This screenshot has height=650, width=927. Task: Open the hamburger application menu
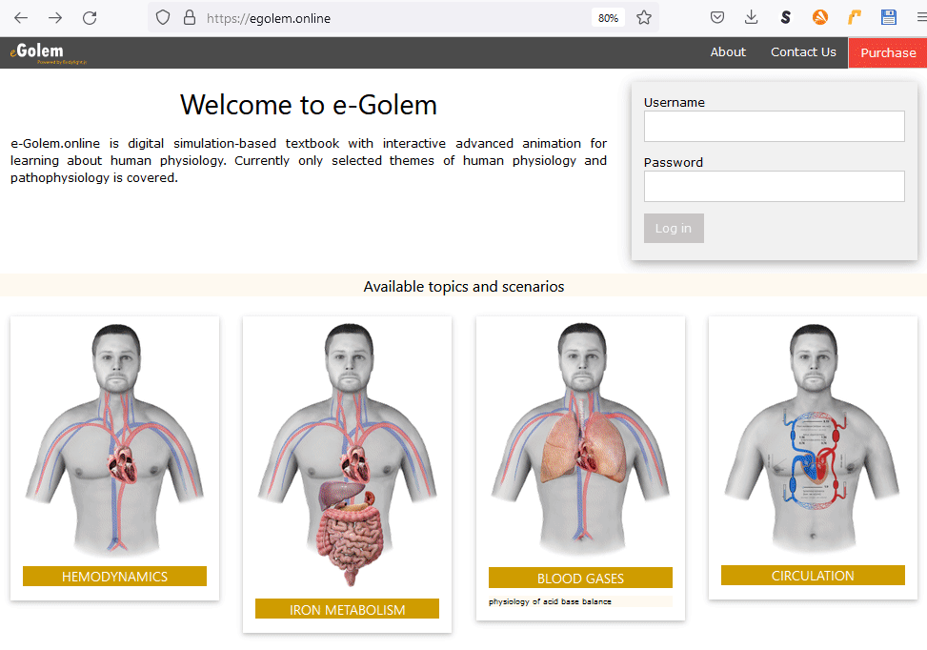point(920,17)
